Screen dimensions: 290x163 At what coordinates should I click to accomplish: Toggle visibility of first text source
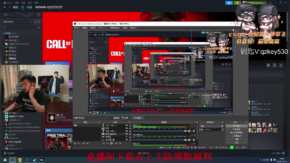127,125
